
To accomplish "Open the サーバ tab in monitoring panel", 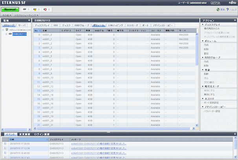I will 22,25.
